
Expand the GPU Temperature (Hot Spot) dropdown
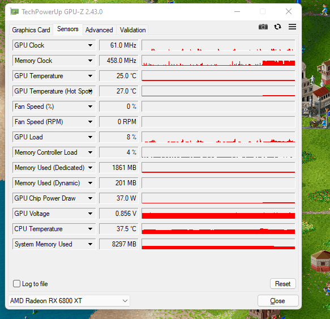(x=91, y=91)
